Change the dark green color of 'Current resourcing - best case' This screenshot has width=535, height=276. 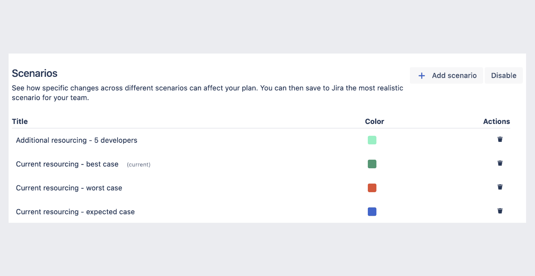point(372,164)
